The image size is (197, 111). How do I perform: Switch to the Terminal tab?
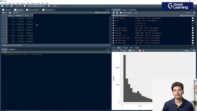click(12, 49)
